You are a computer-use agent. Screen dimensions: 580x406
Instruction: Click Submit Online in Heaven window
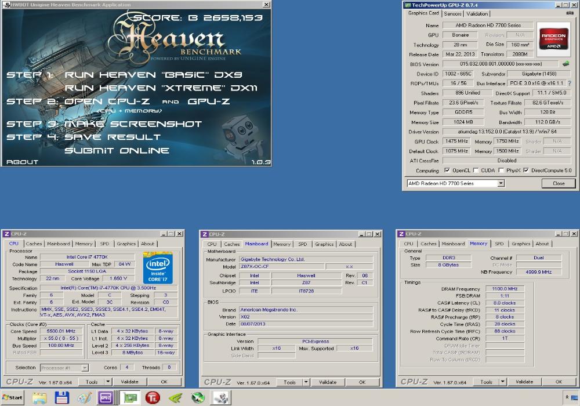pos(117,150)
